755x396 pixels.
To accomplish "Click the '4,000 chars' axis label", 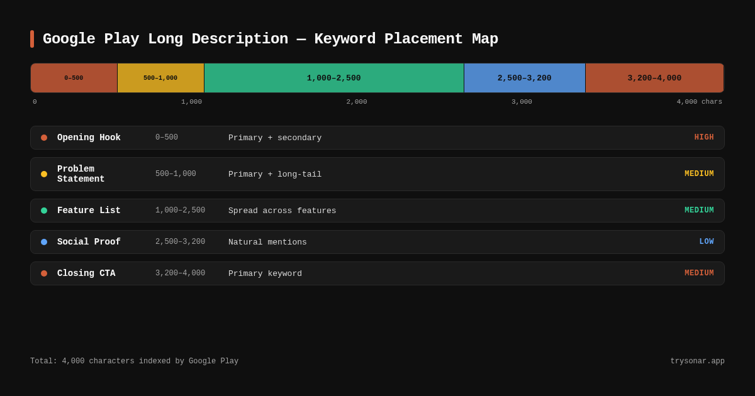I will pos(700,102).
